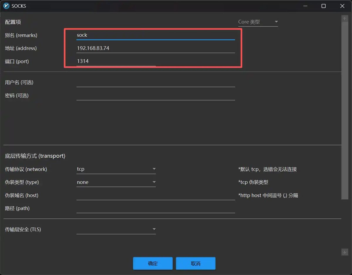The width and height of the screenshot is (352, 275).
Task: Edit the 端口 (port) field
Action: pos(116,61)
